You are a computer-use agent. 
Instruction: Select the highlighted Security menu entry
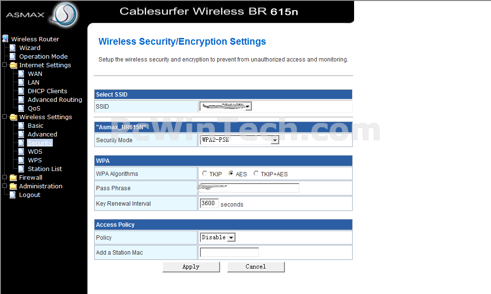pyautogui.click(x=40, y=143)
